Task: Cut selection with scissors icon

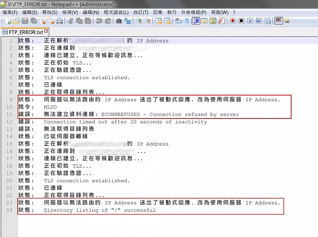Action: point(71,21)
